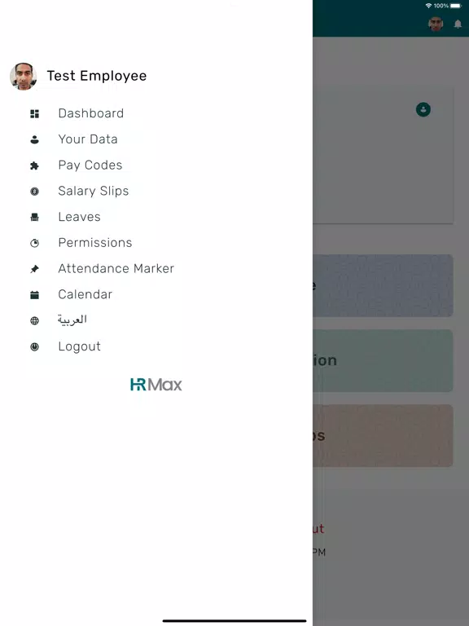Go to Salary Slips page
The width and height of the screenshot is (469, 626).
[94, 191]
